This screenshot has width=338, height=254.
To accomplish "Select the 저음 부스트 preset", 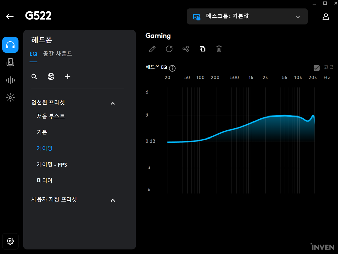I will pyautogui.click(x=51, y=116).
